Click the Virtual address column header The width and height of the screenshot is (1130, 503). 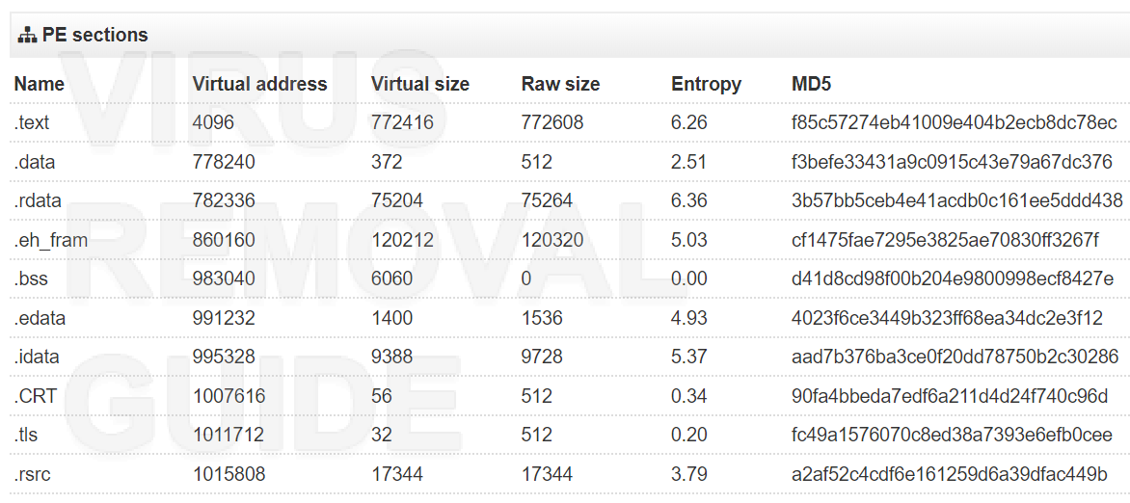click(259, 84)
